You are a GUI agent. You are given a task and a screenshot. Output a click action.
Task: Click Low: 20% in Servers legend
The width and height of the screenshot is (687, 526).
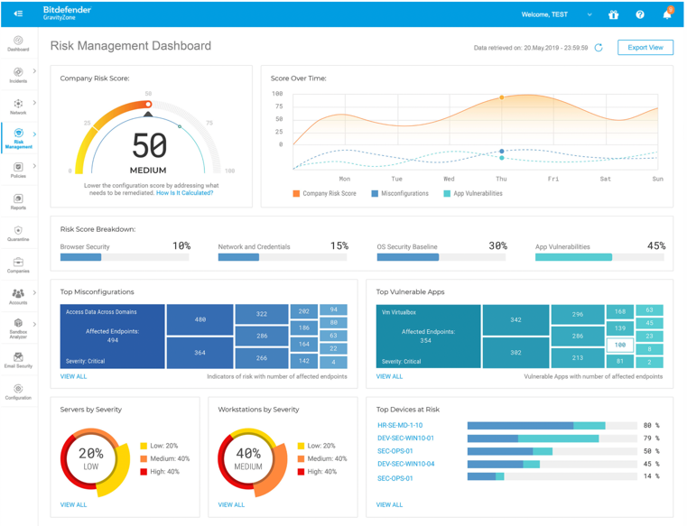(159, 446)
